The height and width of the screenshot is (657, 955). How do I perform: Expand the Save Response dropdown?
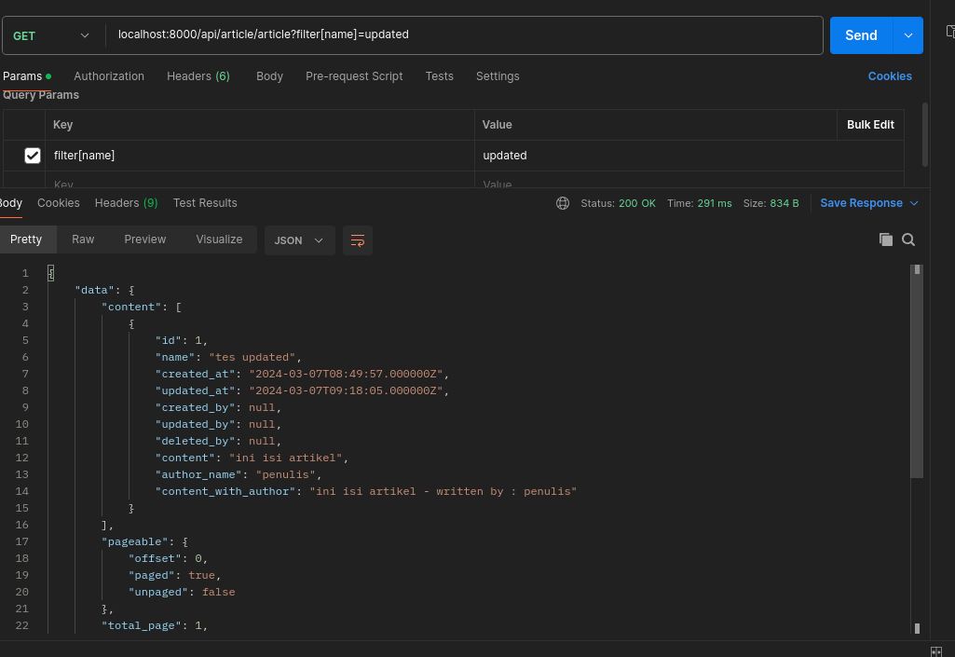(x=914, y=203)
